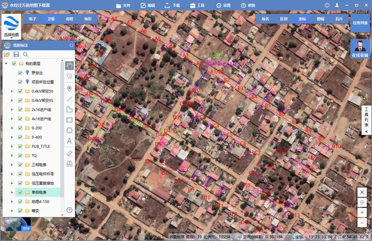The height and width of the screenshot is (241, 372).
Task: Switch to the 电子 map tab
Action: (x=33, y=19)
